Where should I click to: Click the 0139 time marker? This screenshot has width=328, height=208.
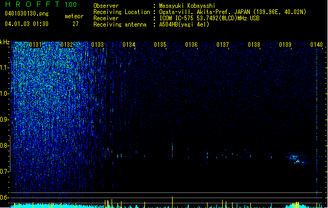[x=285, y=45]
